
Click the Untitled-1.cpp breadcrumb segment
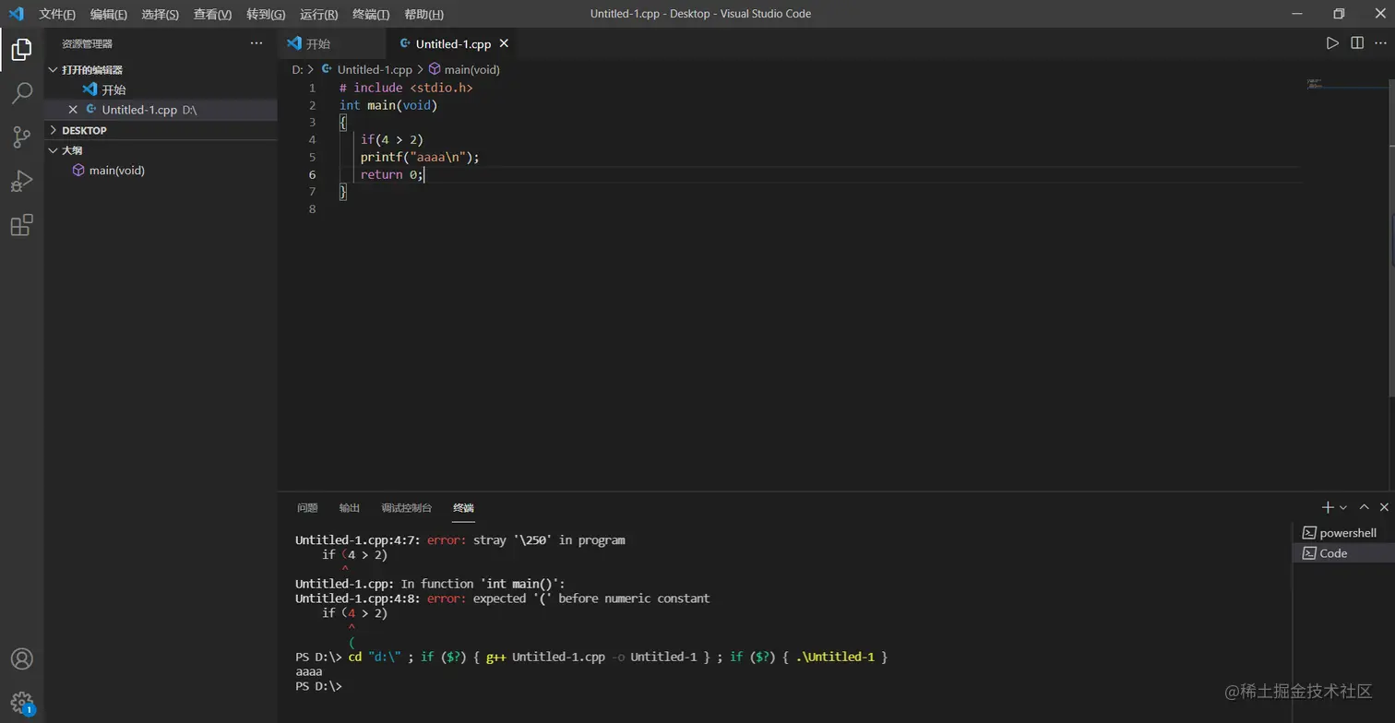point(366,70)
